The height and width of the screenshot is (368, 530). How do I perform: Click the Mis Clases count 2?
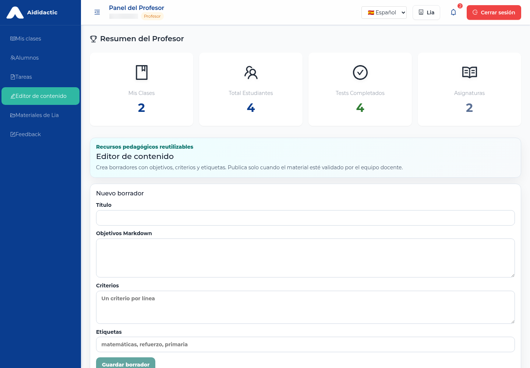point(142,108)
